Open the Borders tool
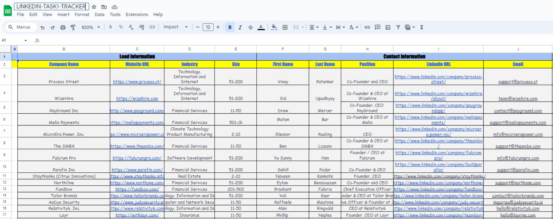Viewport: 553px width, 219px height. (x=285, y=27)
